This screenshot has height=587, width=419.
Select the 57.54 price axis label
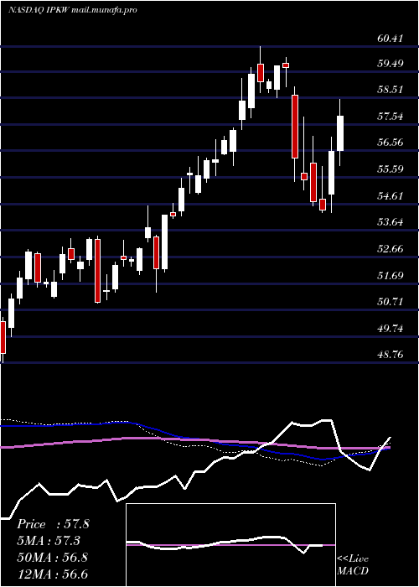391,116
